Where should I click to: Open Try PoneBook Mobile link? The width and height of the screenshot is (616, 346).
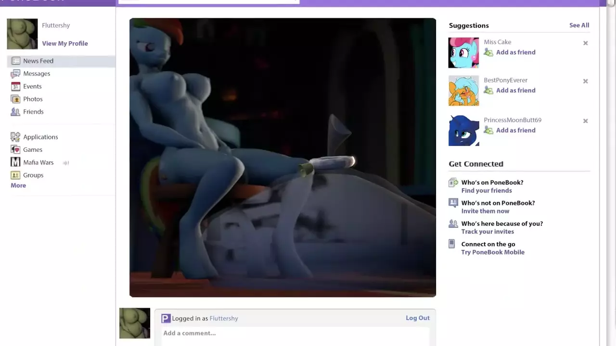pos(493,252)
